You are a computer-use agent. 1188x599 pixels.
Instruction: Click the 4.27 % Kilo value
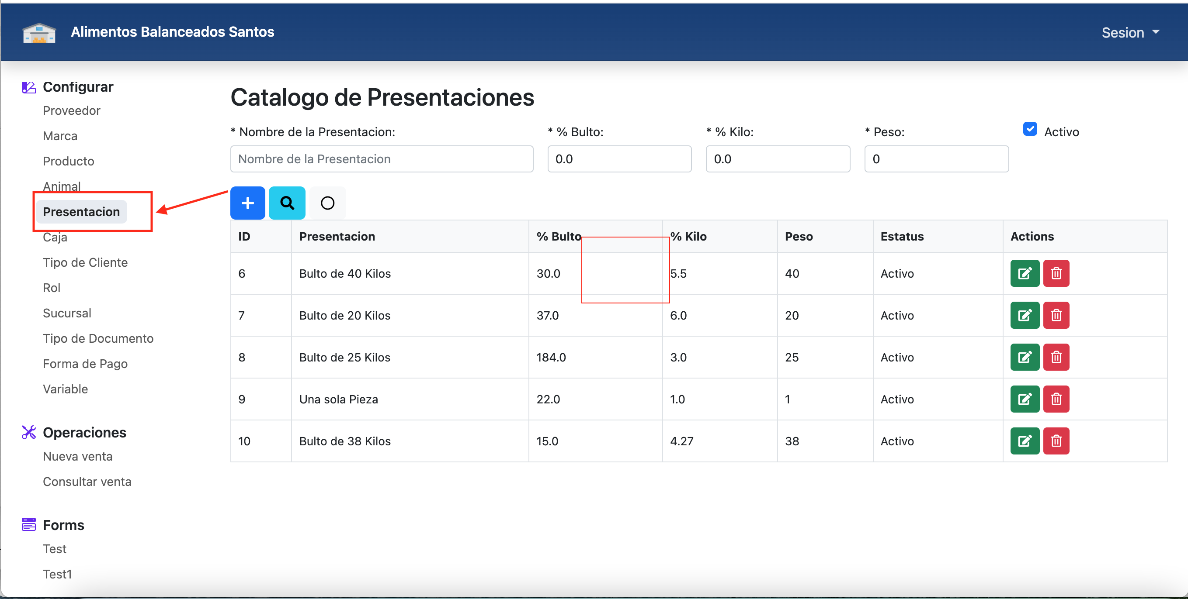click(x=681, y=441)
